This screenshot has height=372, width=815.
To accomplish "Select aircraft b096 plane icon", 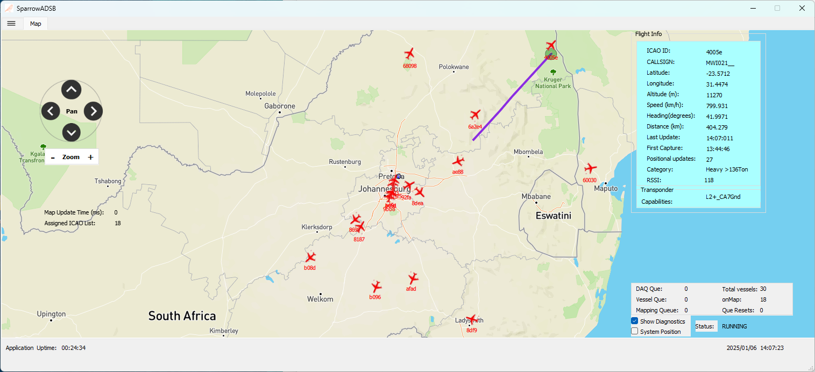I will coord(376,287).
